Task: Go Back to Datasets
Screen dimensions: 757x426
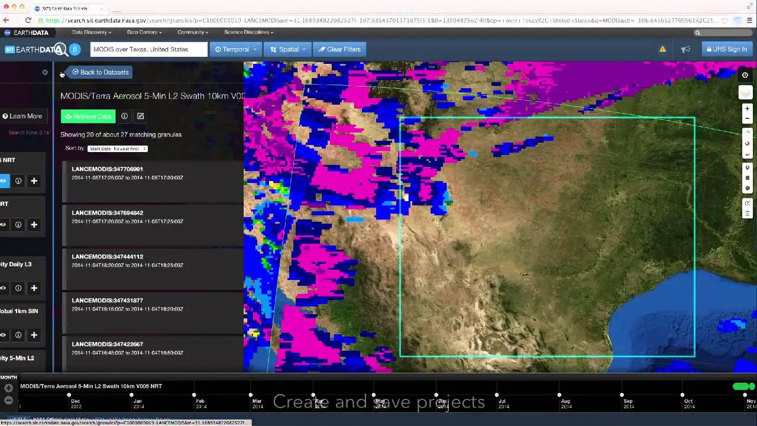Action: 100,72
